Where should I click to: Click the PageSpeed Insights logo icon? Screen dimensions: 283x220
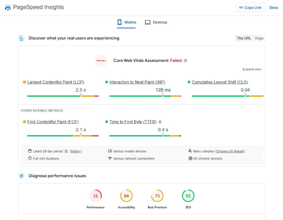coord(8,7)
